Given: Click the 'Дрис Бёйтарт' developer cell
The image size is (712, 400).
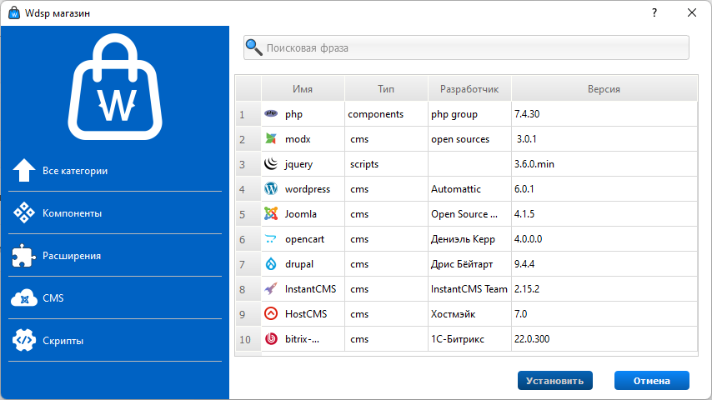Looking at the screenshot, I should [469, 264].
